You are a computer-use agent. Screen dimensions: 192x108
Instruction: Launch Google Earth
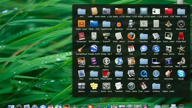click(94, 49)
